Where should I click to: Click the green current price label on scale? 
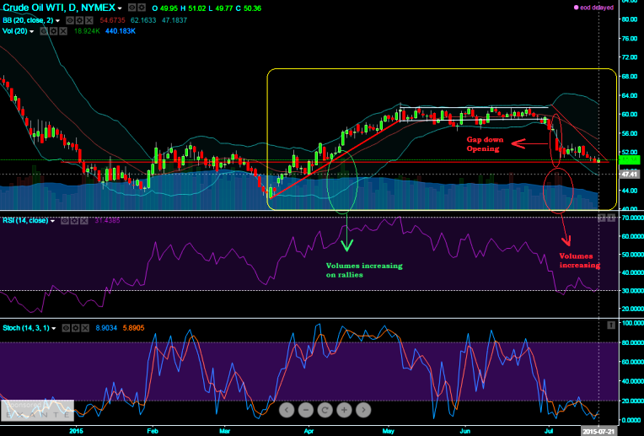630,160
